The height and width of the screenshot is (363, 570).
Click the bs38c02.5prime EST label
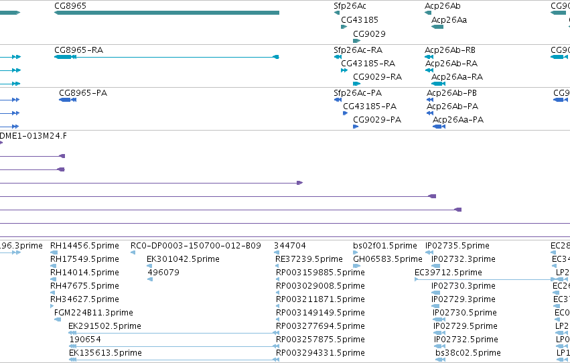point(468,353)
